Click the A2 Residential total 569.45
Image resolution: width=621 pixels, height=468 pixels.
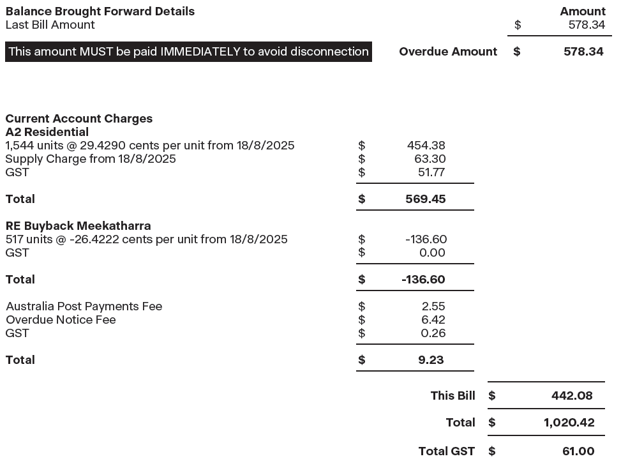click(x=425, y=199)
